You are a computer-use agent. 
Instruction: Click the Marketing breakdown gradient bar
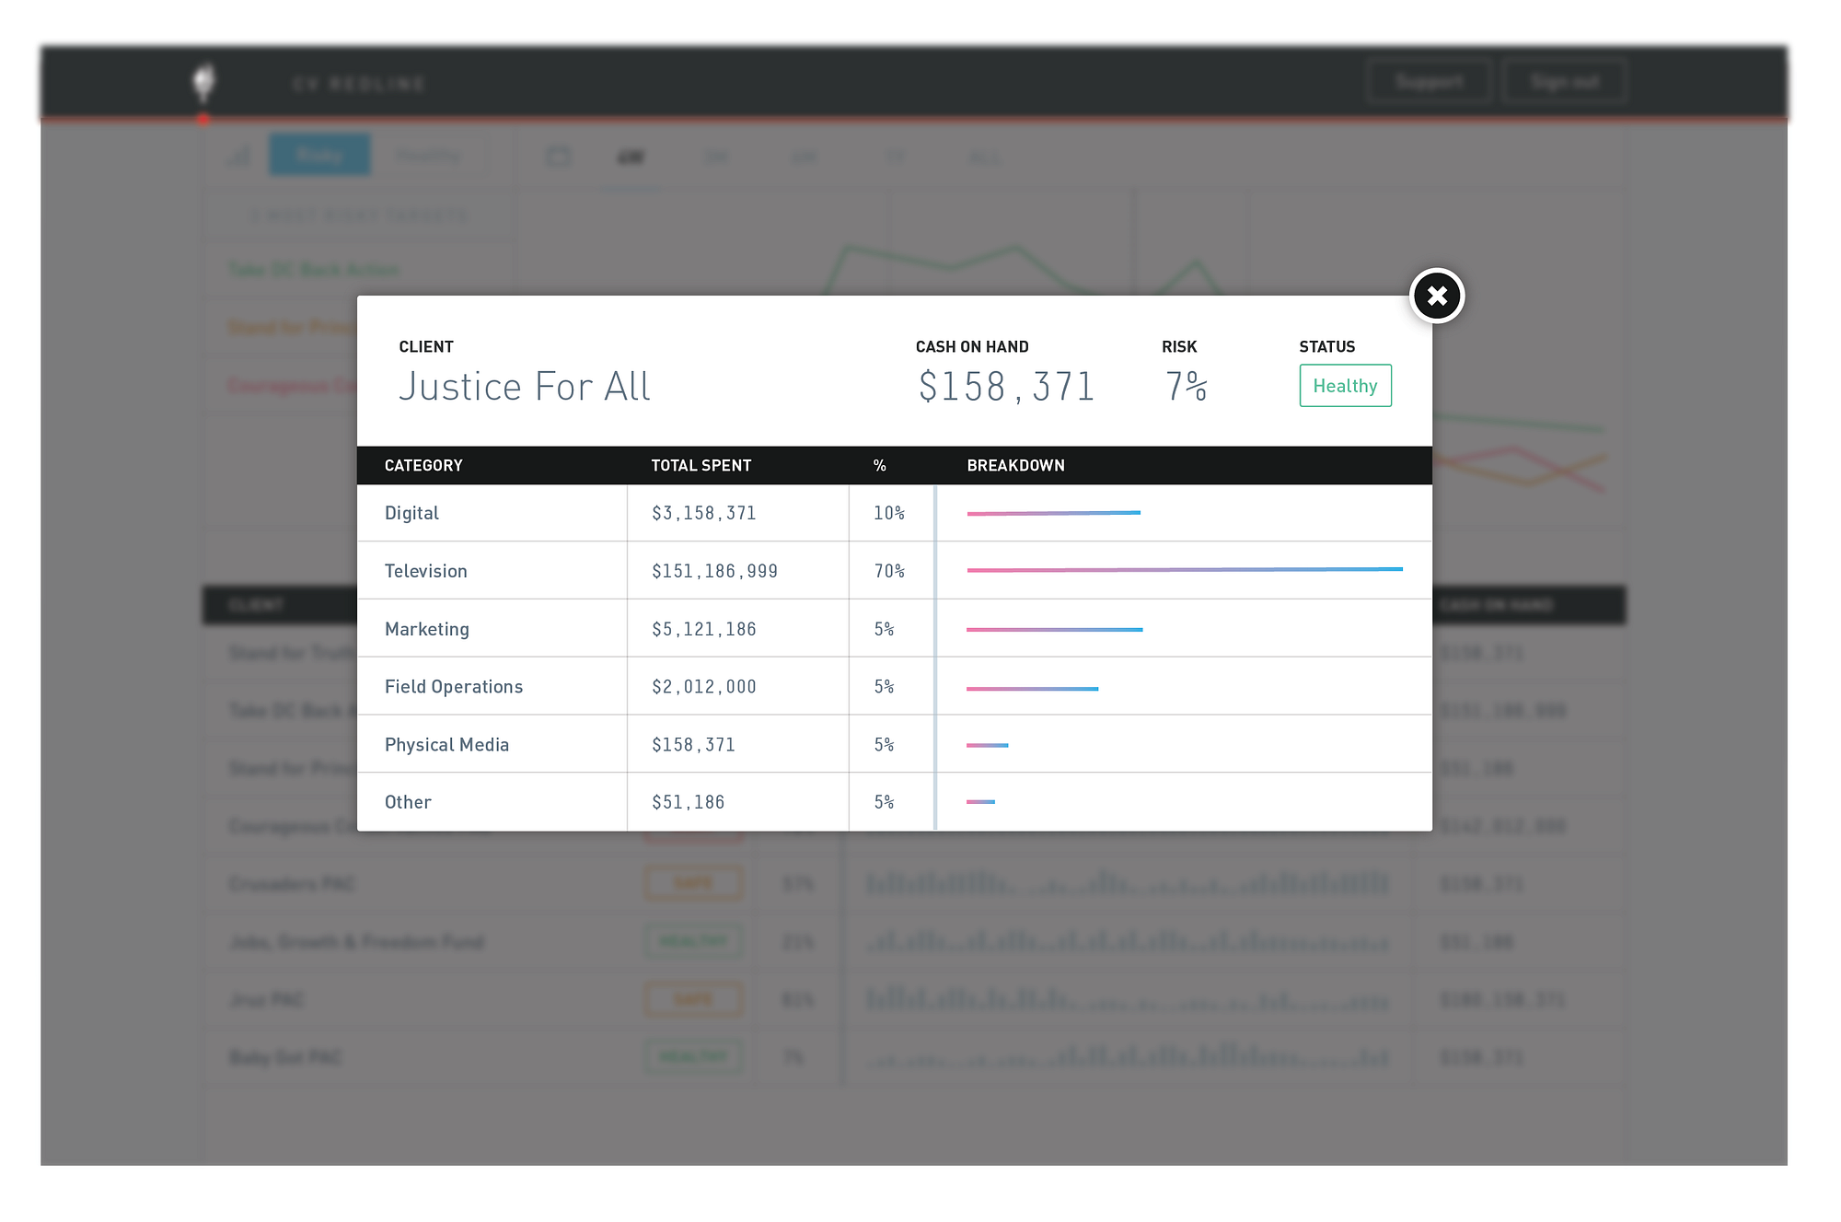click(x=1054, y=630)
